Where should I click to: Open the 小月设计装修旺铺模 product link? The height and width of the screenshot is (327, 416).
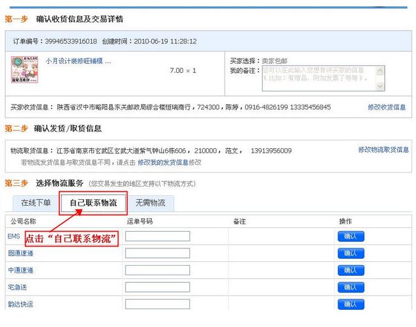(x=78, y=61)
